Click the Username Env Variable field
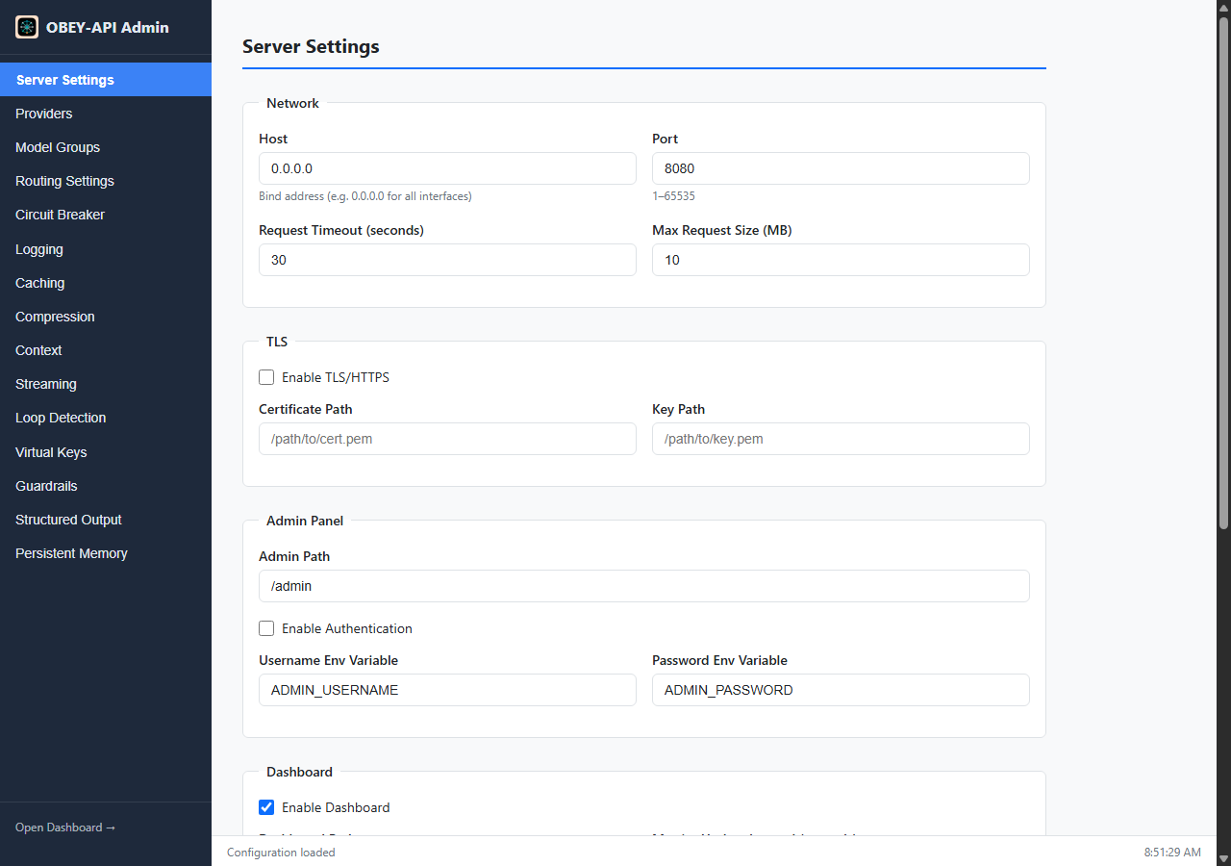1231x866 pixels. pos(447,690)
